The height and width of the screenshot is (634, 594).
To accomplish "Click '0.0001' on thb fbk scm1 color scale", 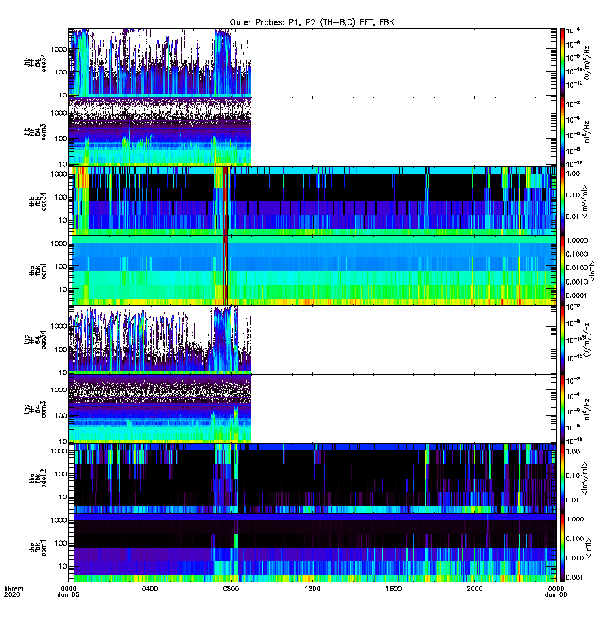I will (577, 295).
